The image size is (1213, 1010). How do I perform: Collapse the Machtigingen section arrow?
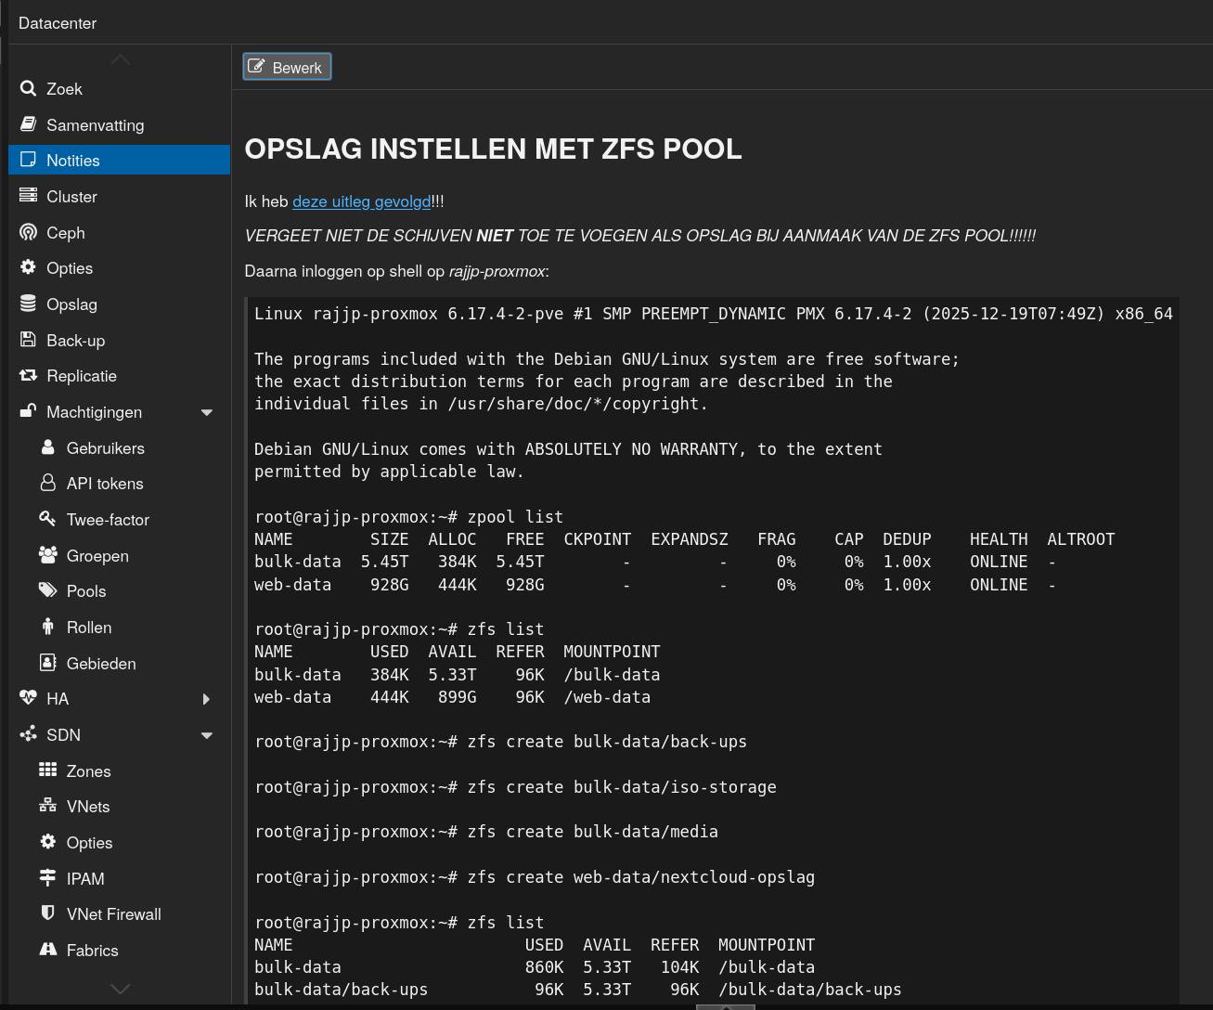pos(207,412)
